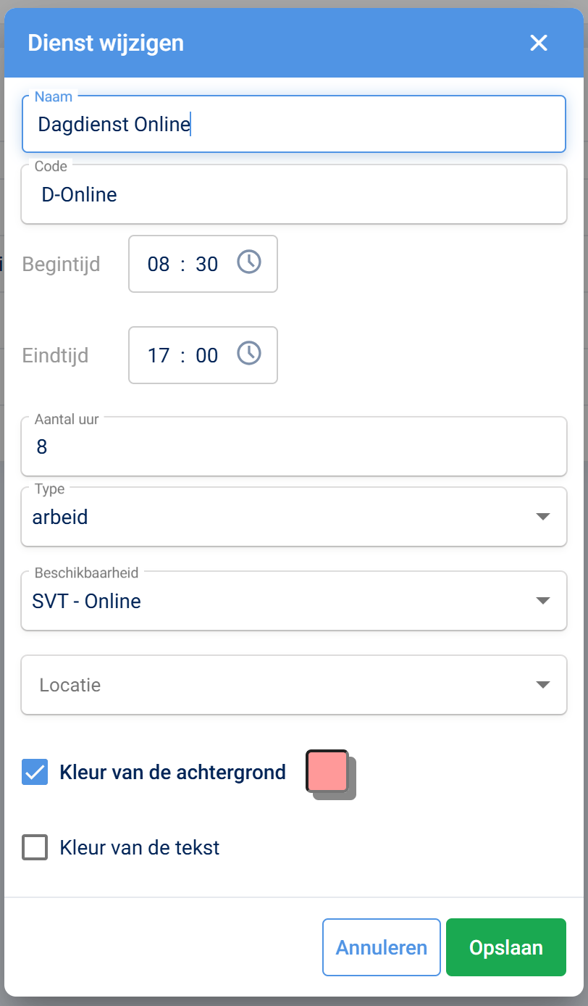The image size is (588, 1006).
Task: Select the Eindtijd minutes value 00
Action: [x=207, y=355]
